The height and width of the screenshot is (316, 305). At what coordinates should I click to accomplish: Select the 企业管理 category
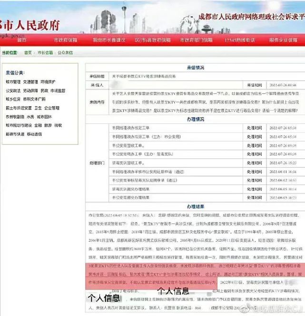52,108
